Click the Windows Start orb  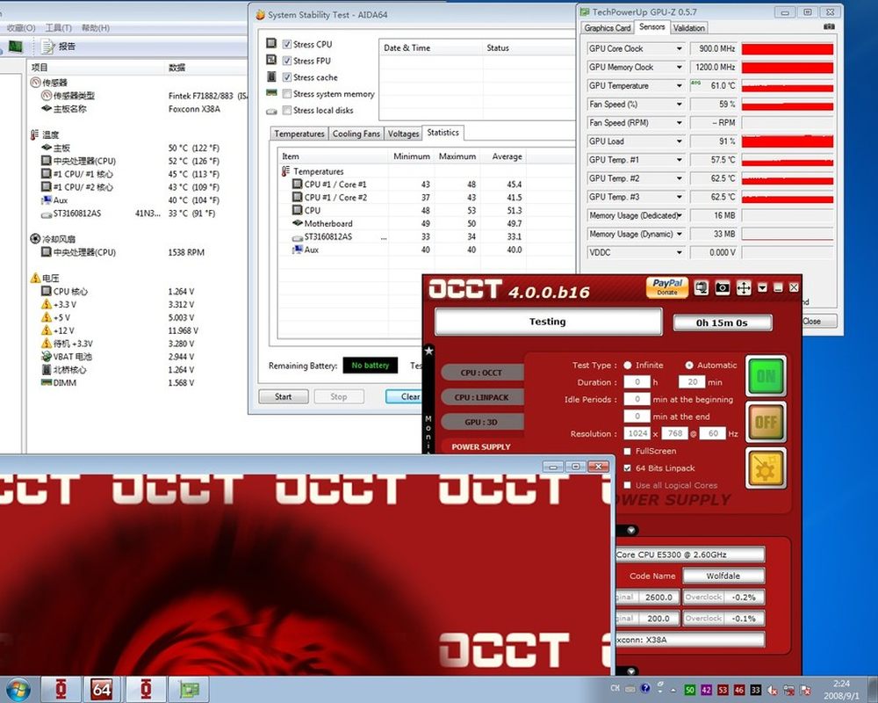pyautogui.click(x=18, y=688)
